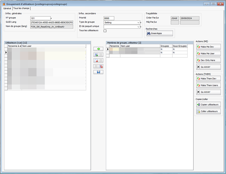Click the GreenApps search button icon
The height and width of the screenshot is (174, 226).
149,34
